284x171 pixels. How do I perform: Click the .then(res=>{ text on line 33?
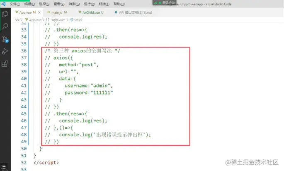70,30
